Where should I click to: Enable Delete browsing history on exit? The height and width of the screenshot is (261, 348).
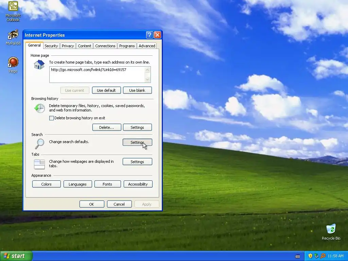[x=52, y=118]
